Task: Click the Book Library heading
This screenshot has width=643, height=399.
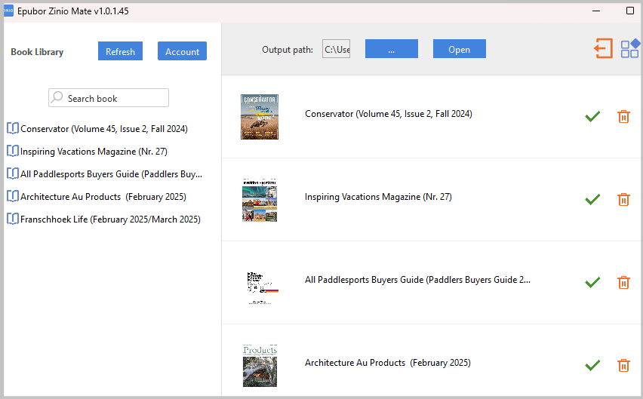Action: [37, 52]
